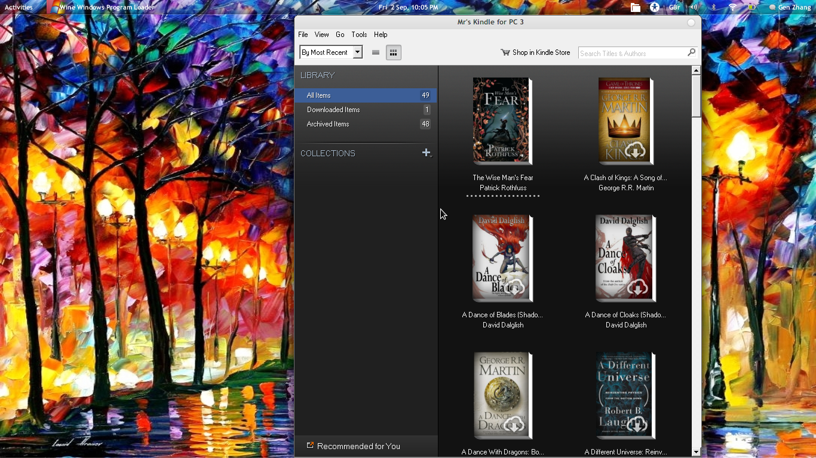Open The Wise Man's Fear cover
Image resolution: width=816 pixels, height=458 pixels.
tap(502, 121)
